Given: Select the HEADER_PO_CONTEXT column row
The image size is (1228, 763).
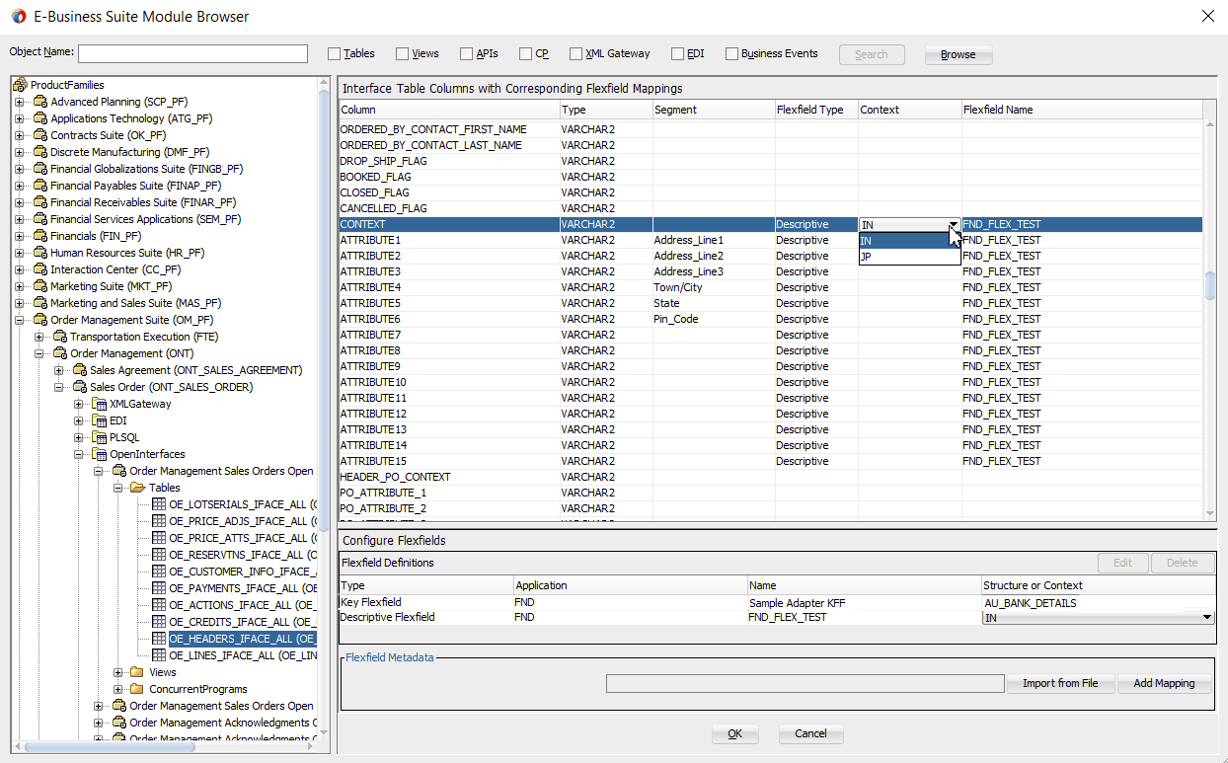Looking at the screenshot, I should (x=771, y=477).
